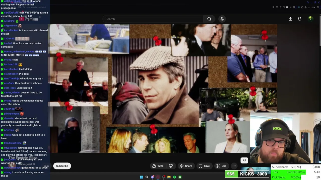The width and height of the screenshot is (321, 180).
Task: Save the video to a playlist
Action: pos(204,166)
